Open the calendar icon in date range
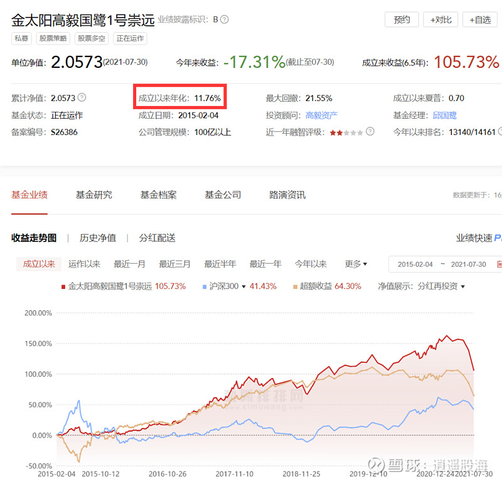The width and height of the screenshot is (502, 481). click(499, 264)
